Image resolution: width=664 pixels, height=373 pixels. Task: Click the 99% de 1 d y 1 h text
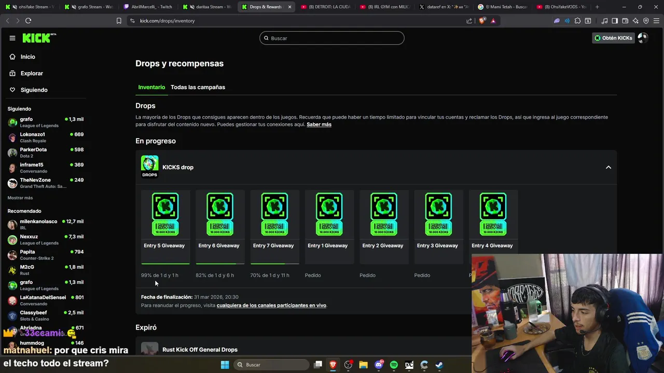[160, 275]
